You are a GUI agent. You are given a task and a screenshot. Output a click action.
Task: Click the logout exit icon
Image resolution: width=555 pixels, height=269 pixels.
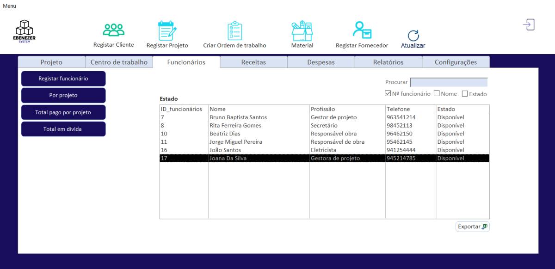point(529,25)
